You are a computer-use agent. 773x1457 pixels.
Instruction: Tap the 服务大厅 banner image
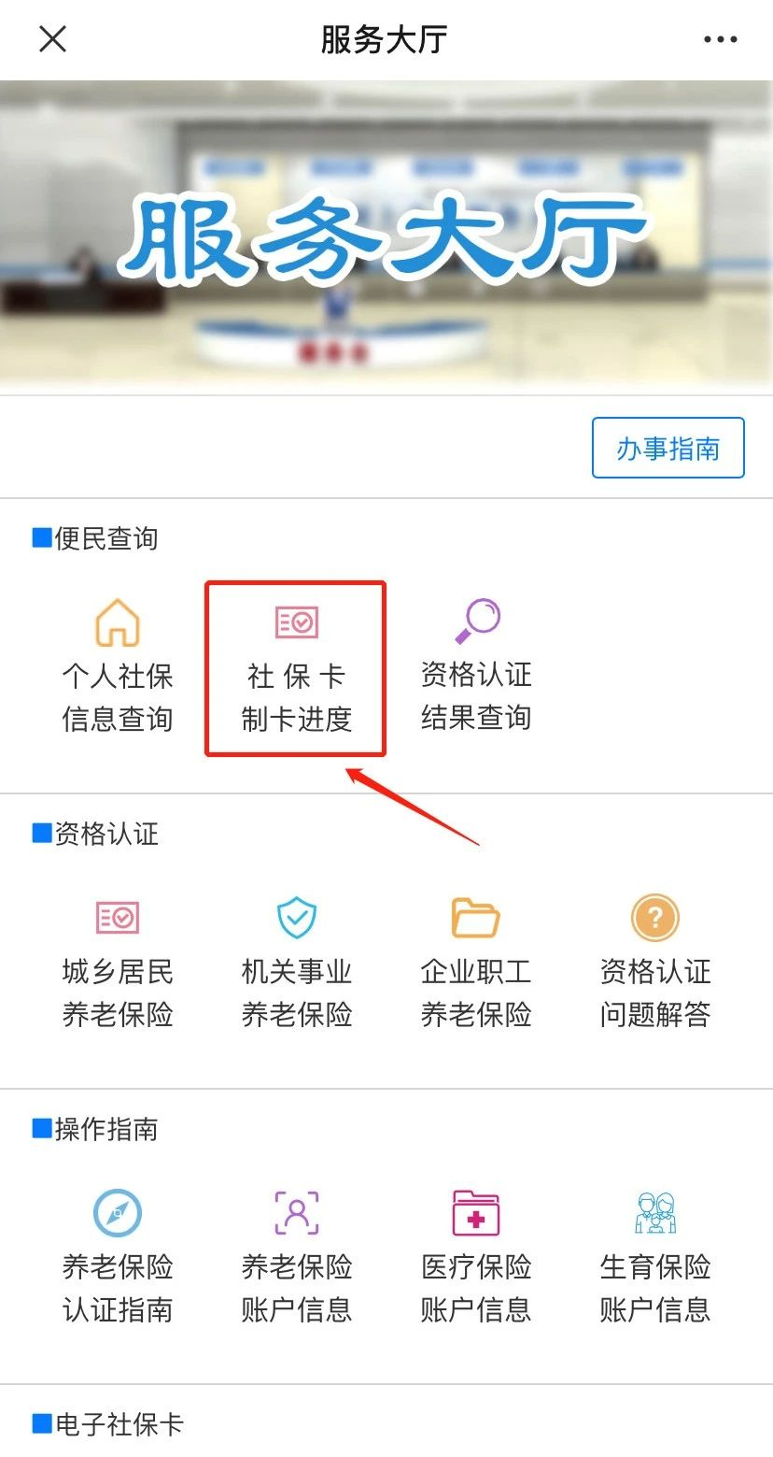click(x=386, y=237)
